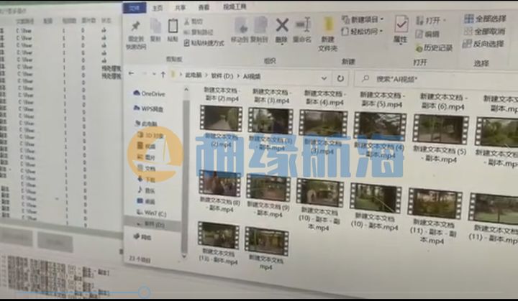Open OneDrive in navigation pane

coord(149,93)
